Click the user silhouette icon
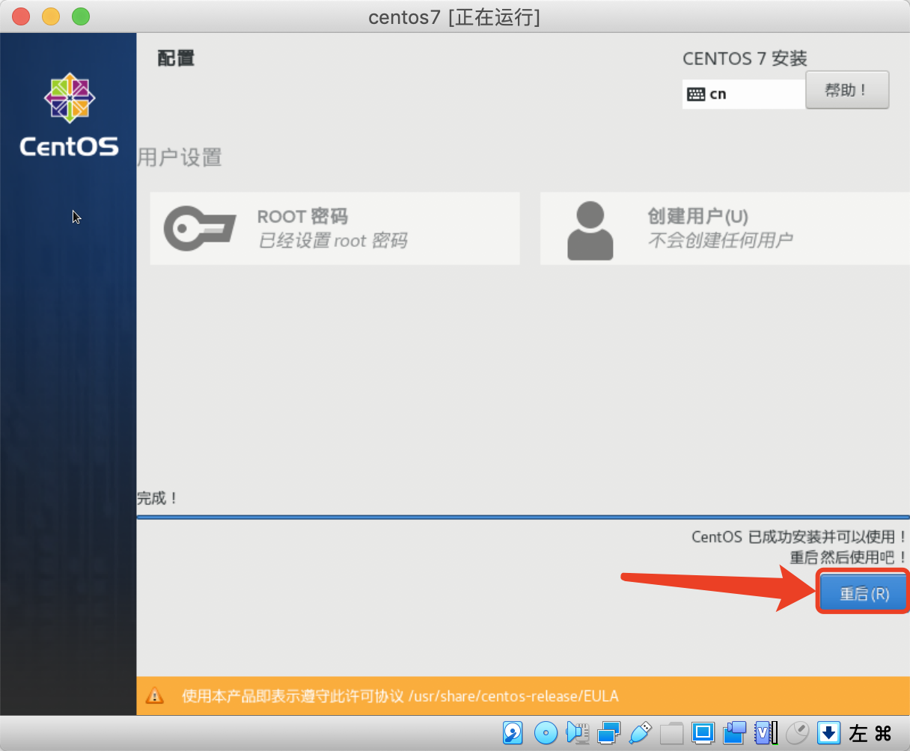 tap(590, 230)
